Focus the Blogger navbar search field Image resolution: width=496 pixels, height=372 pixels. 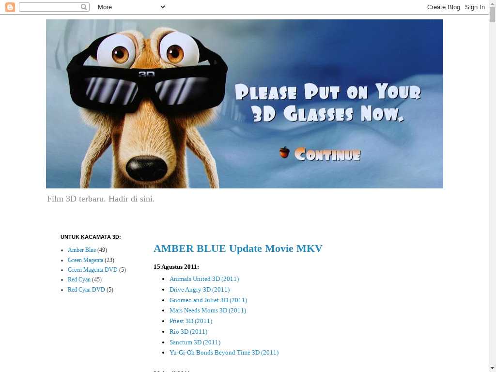(x=54, y=7)
